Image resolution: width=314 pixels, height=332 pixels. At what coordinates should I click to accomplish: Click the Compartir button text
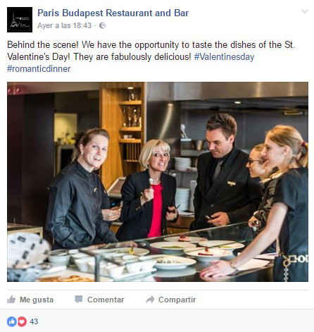(177, 300)
